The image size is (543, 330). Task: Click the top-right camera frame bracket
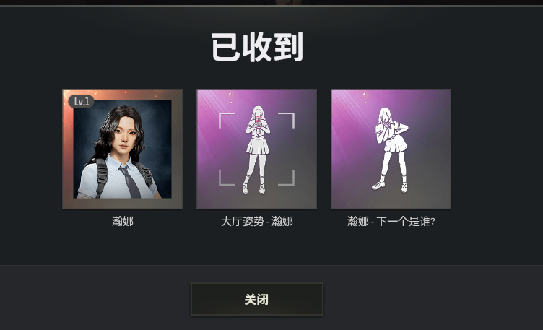[287, 120]
